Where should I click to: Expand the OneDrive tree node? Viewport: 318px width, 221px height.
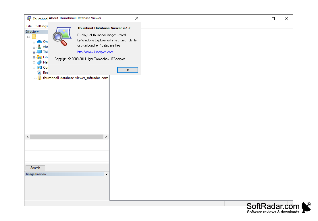34,42
